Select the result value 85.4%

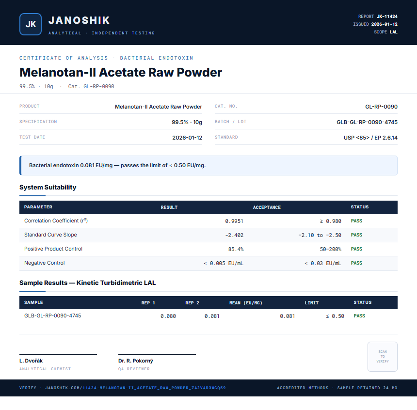point(236,249)
